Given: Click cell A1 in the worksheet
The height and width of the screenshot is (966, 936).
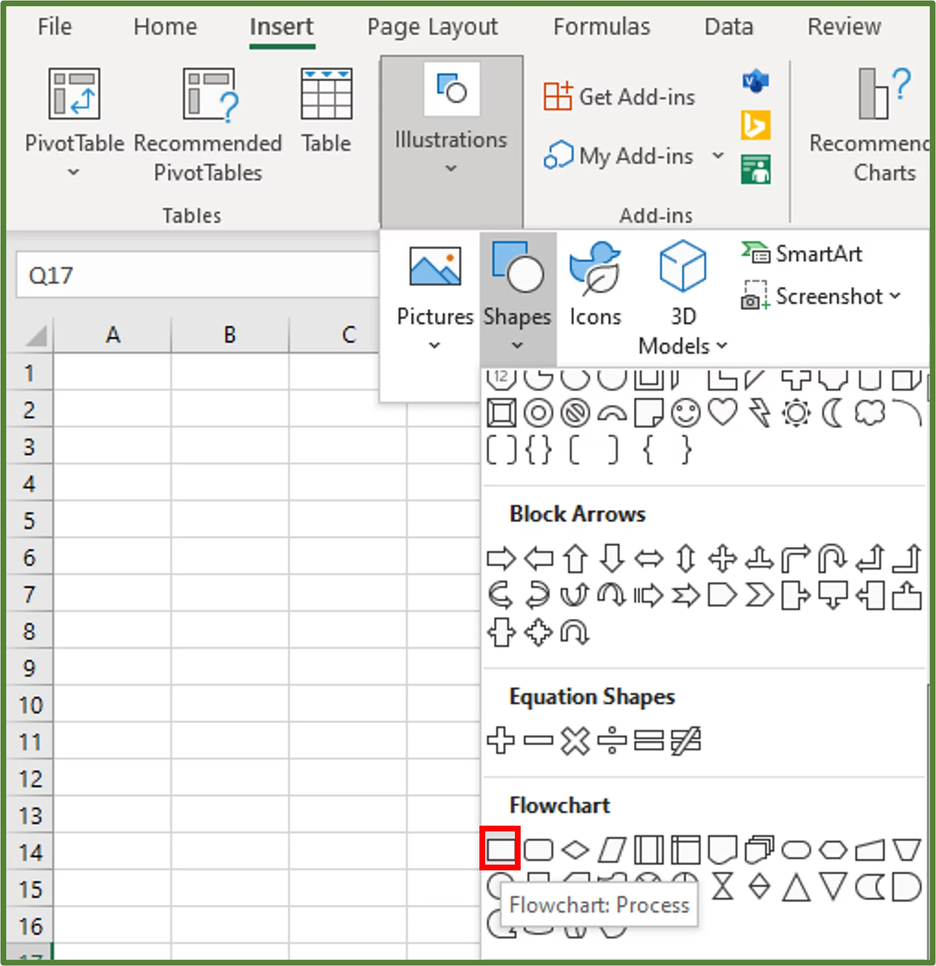Looking at the screenshot, I should point(113,373).
